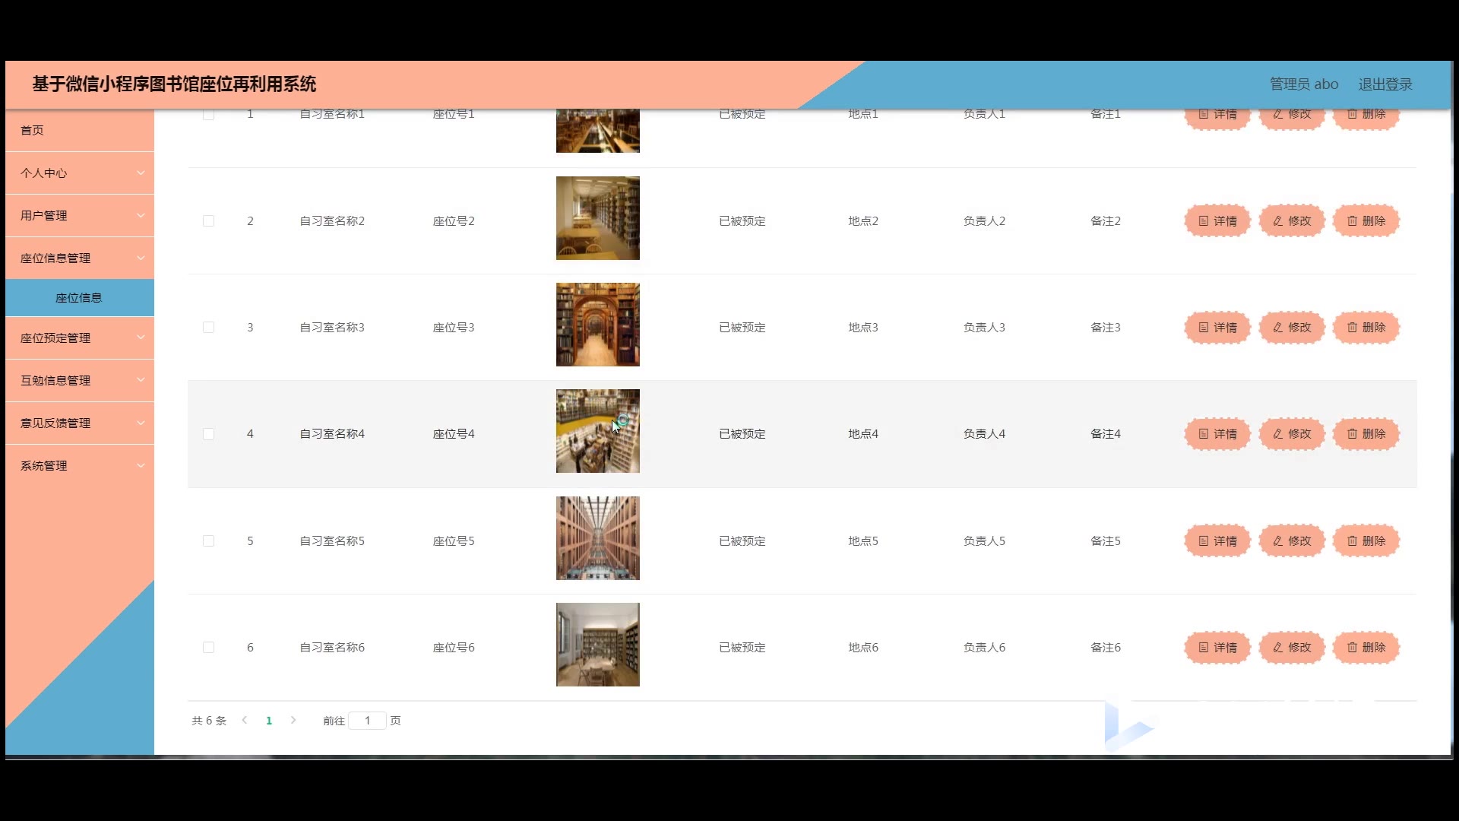Click page number 1 in pagination

(269, 721)
